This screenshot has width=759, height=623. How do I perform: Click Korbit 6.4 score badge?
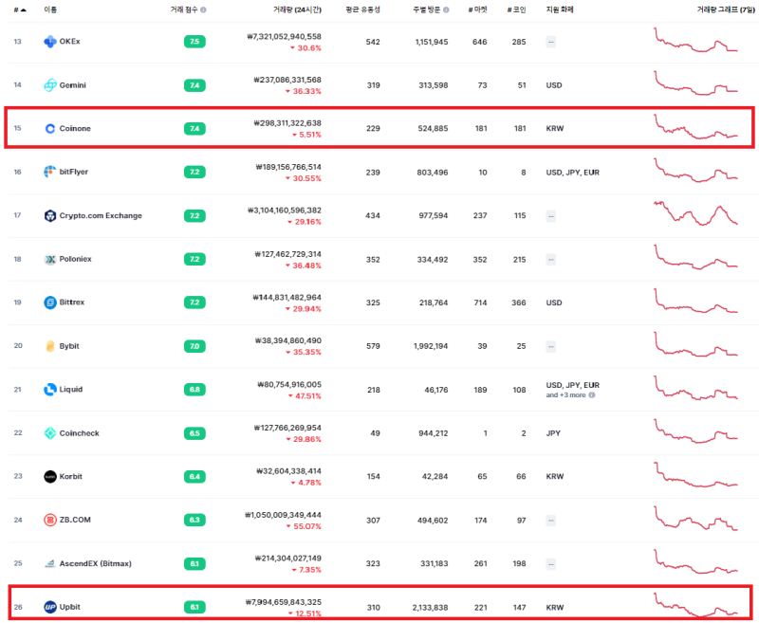click(x=194, y=477)
